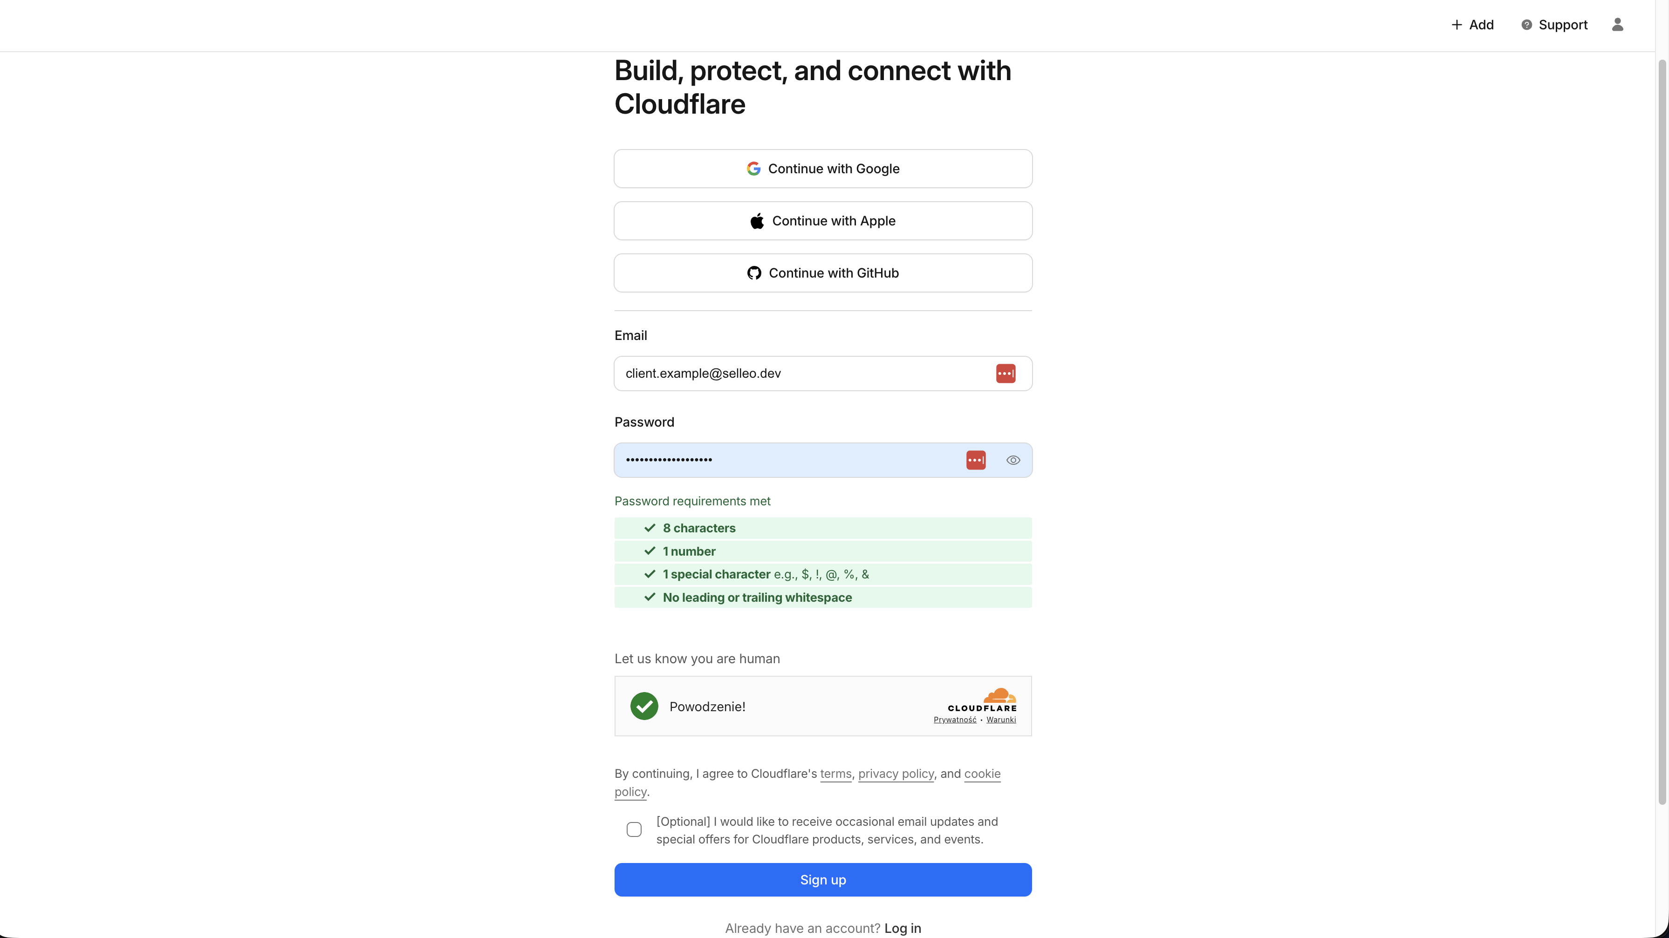Open the Log in link
1669x938 pixels.
pyautogui.click(x=903, y=928)
